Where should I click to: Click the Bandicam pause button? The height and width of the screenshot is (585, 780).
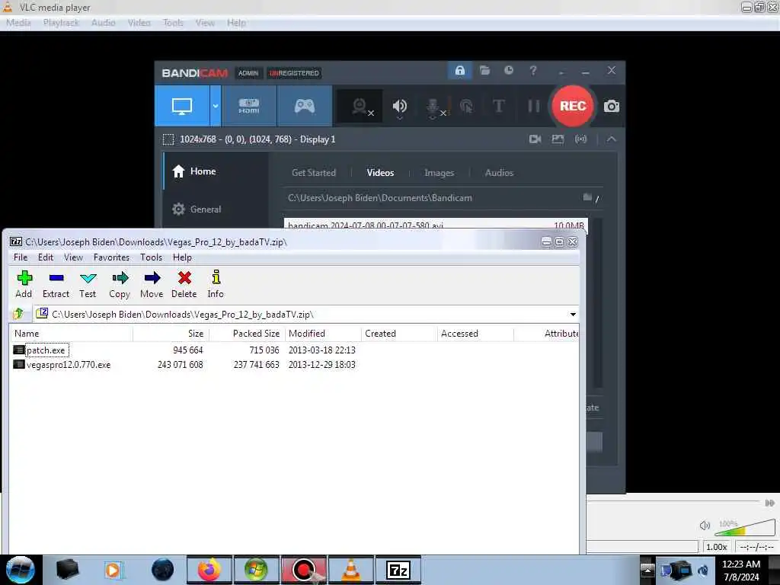point(534,106)
